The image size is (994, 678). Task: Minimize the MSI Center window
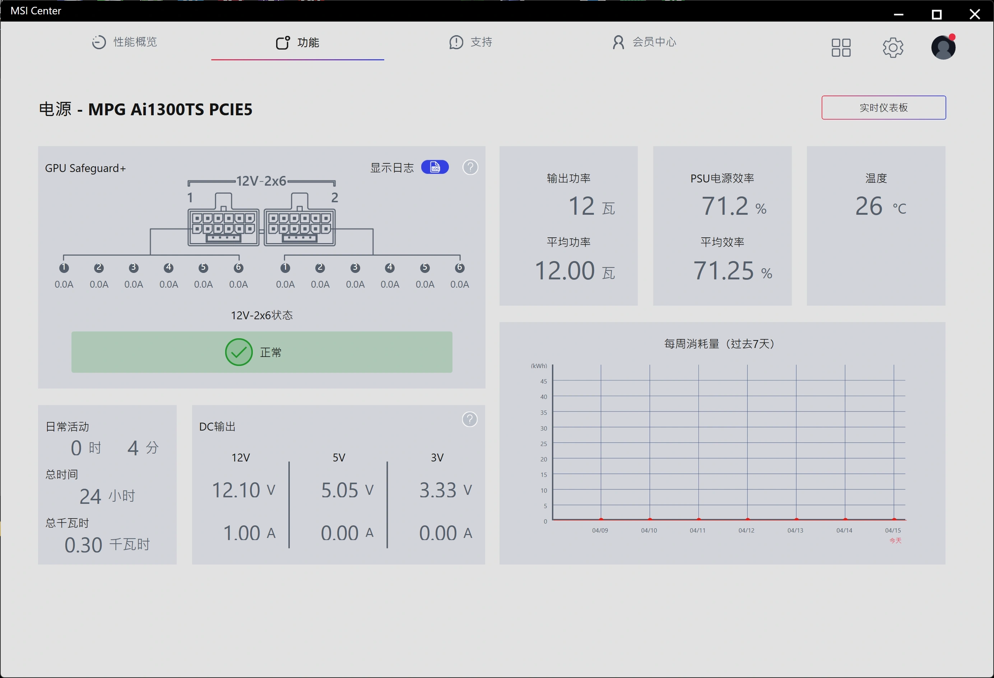pos(898,14)
